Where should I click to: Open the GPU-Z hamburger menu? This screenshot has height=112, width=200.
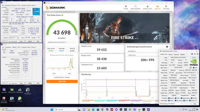pos(197,54)
